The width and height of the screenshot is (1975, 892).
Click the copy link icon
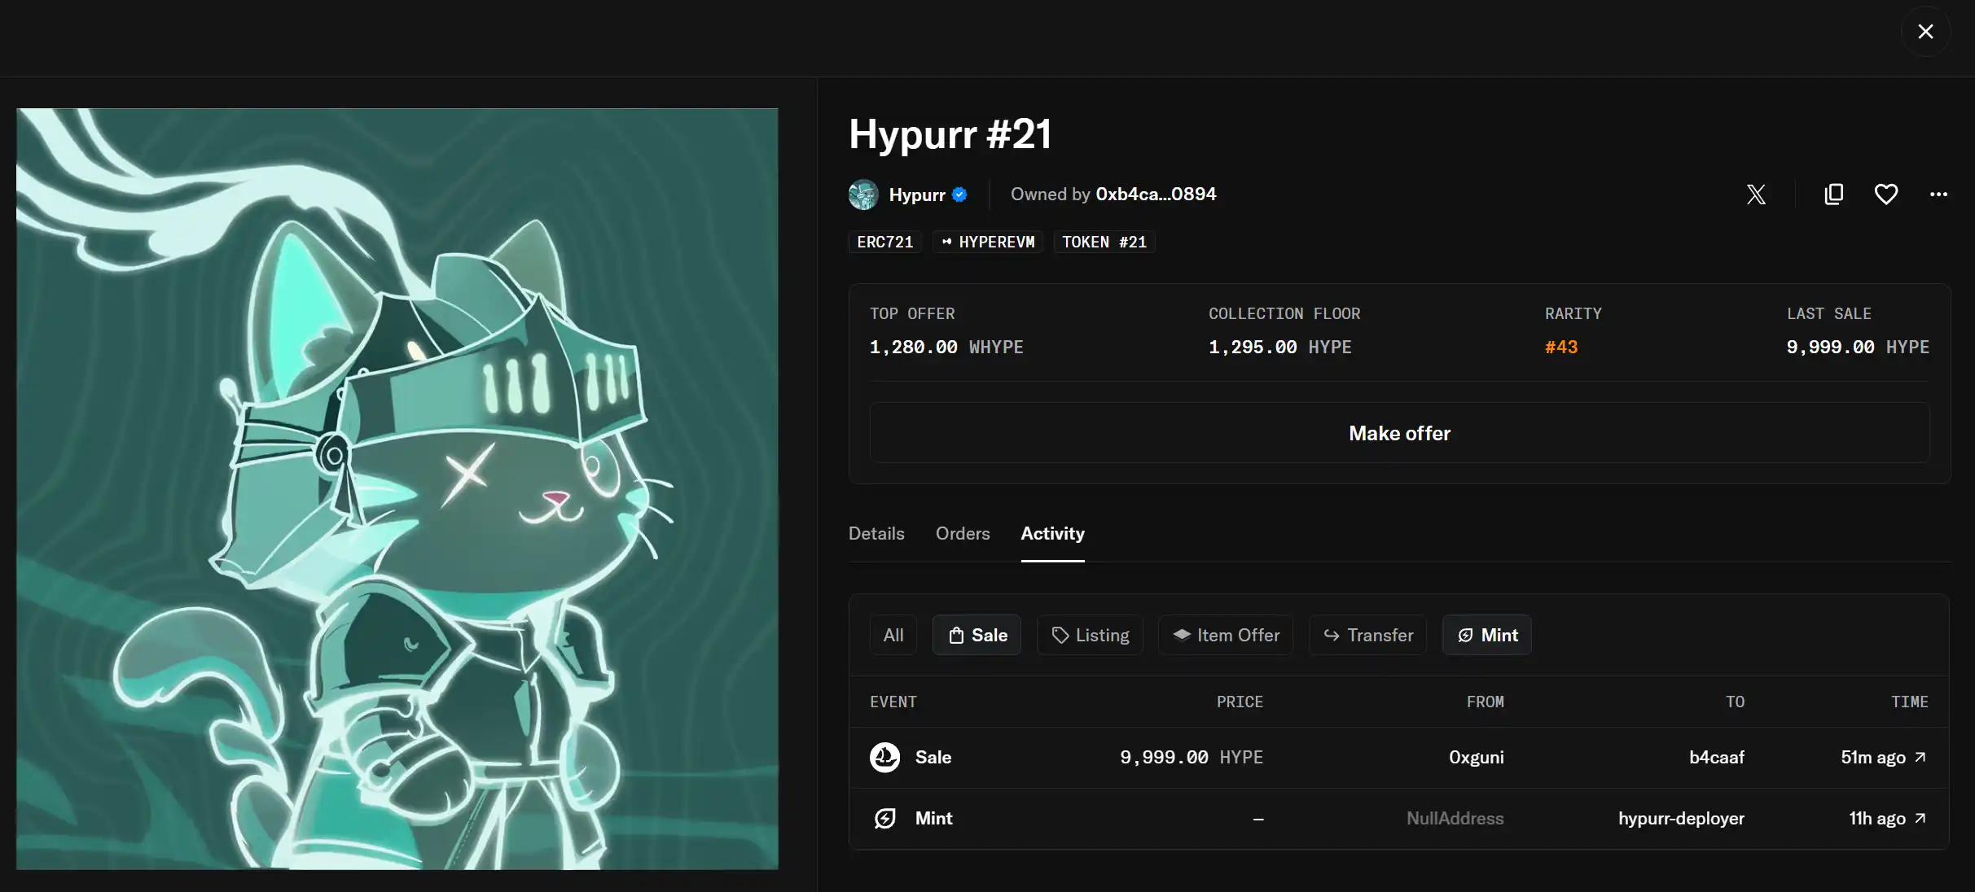[x=1833, y=195]
